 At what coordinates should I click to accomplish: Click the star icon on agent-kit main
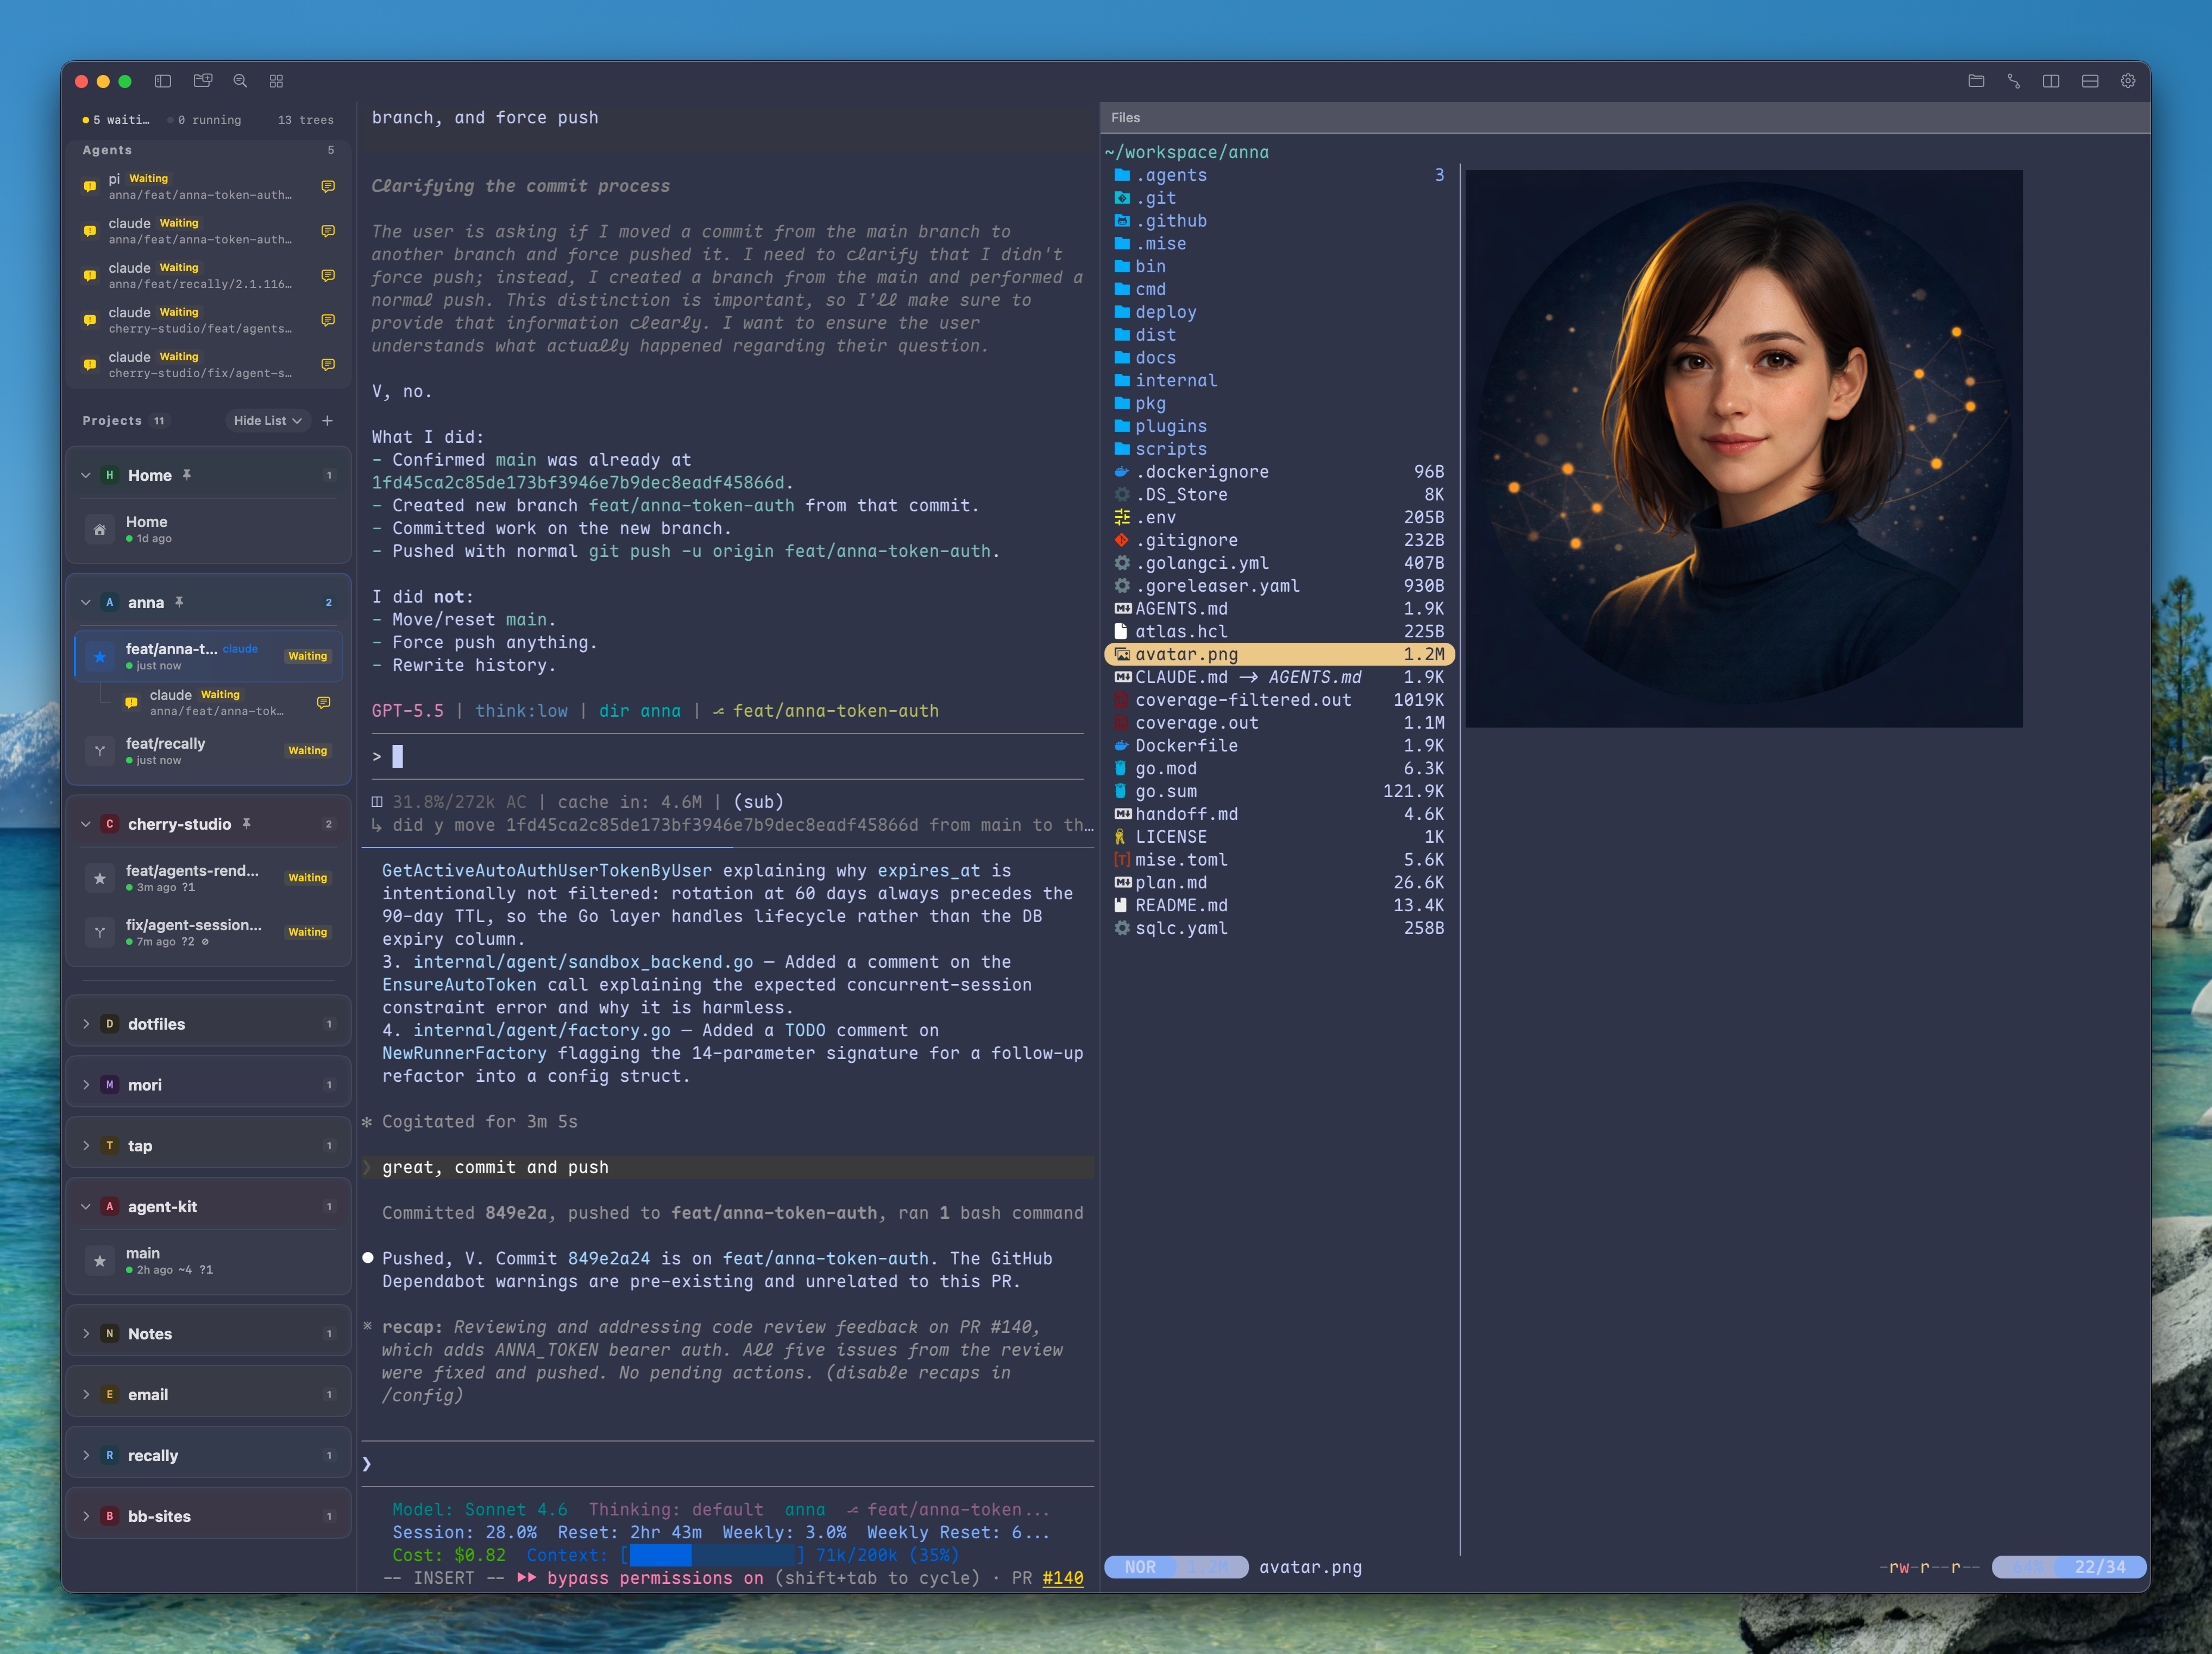(x=100, y=1261)
